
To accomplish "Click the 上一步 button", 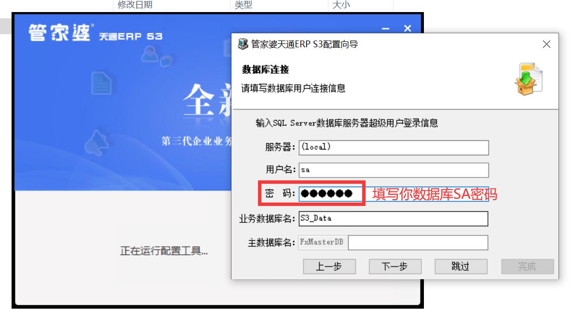I will tap(329, 267).
